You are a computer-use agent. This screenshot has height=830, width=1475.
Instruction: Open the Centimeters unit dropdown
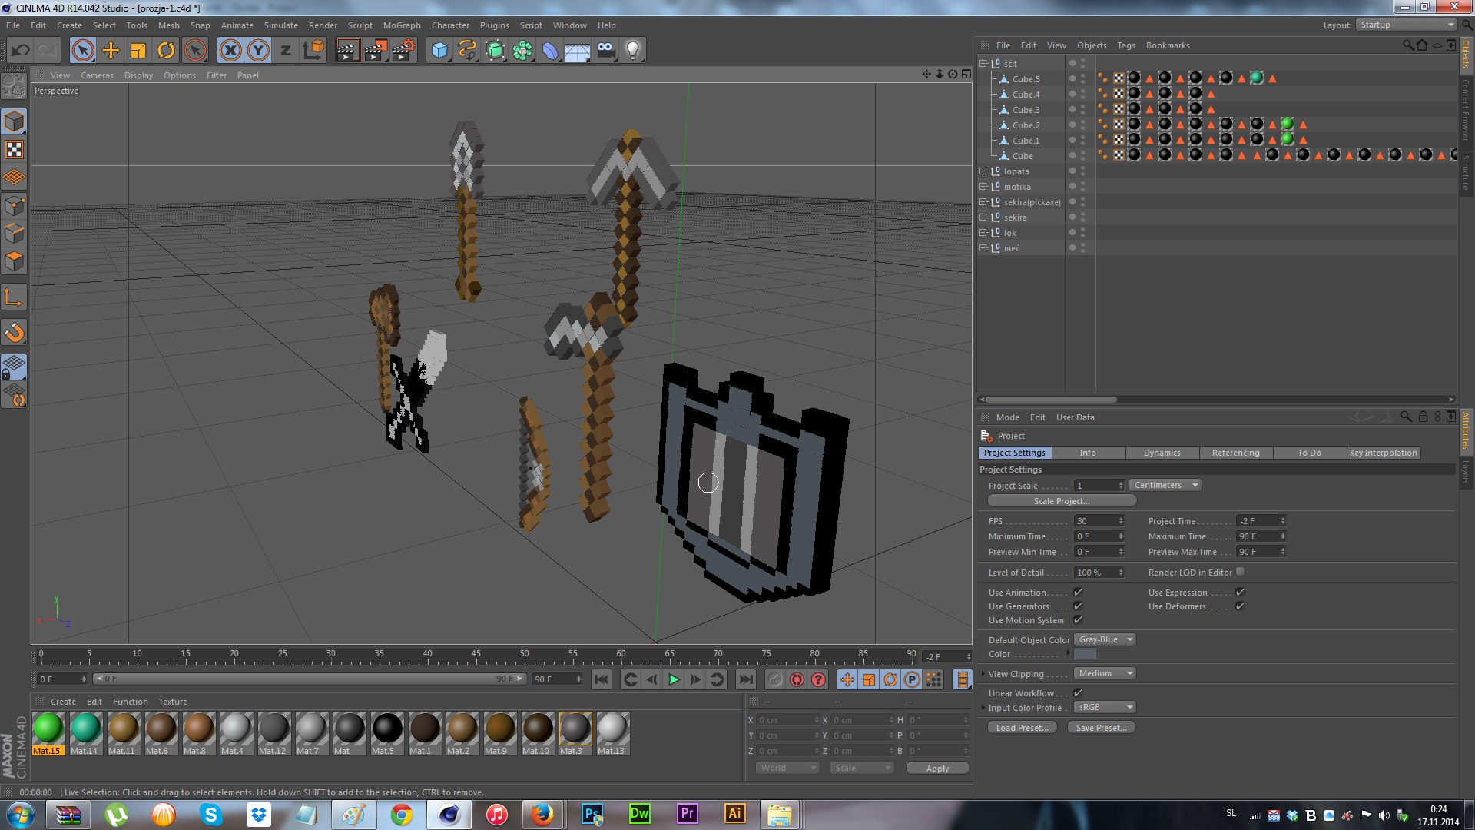pyautogui.click(x=1165, y=485)
